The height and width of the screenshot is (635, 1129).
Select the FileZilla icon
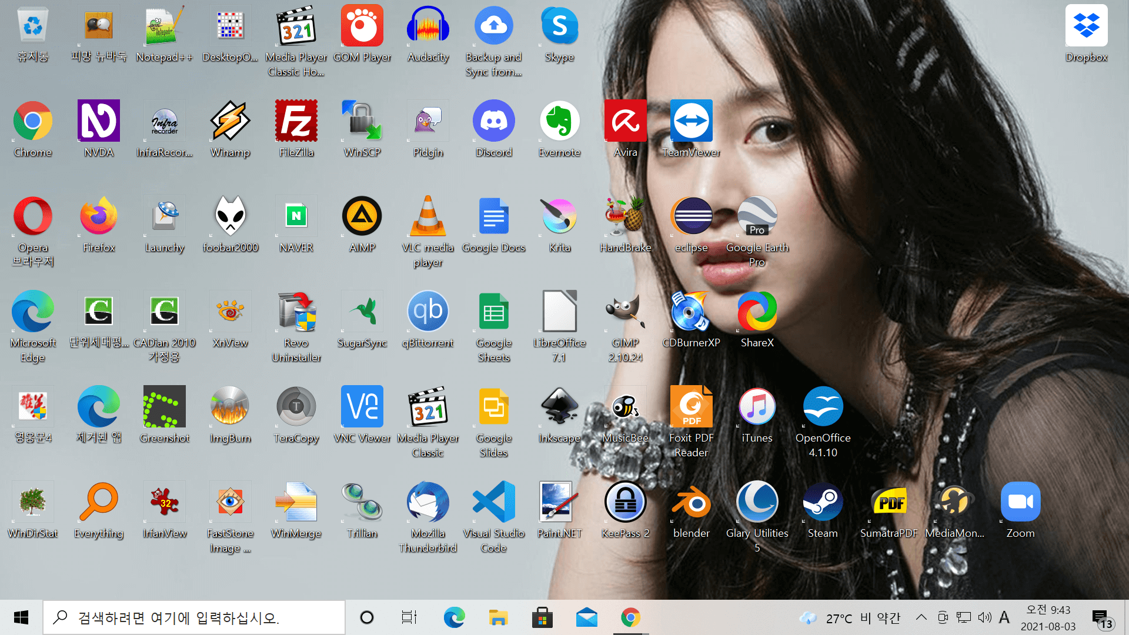pos(296,129)
